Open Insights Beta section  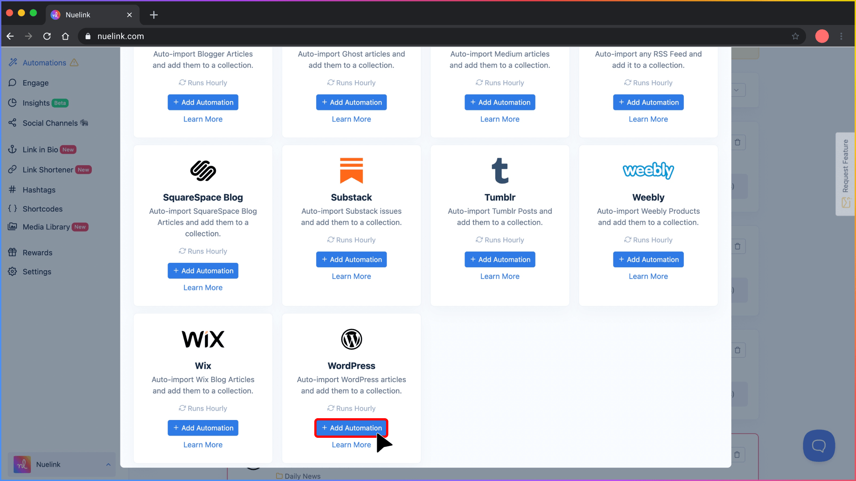click(45, 103)
